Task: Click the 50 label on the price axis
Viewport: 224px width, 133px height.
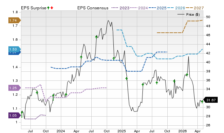Action: point(208,17)
